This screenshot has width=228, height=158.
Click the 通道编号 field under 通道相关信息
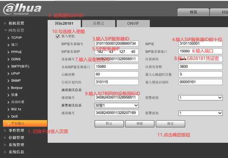click(116, 98)
